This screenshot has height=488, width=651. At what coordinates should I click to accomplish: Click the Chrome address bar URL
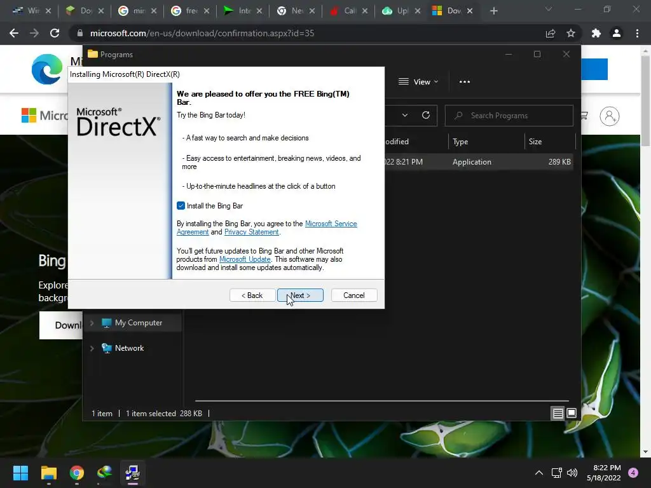click(x=202, y=33)
